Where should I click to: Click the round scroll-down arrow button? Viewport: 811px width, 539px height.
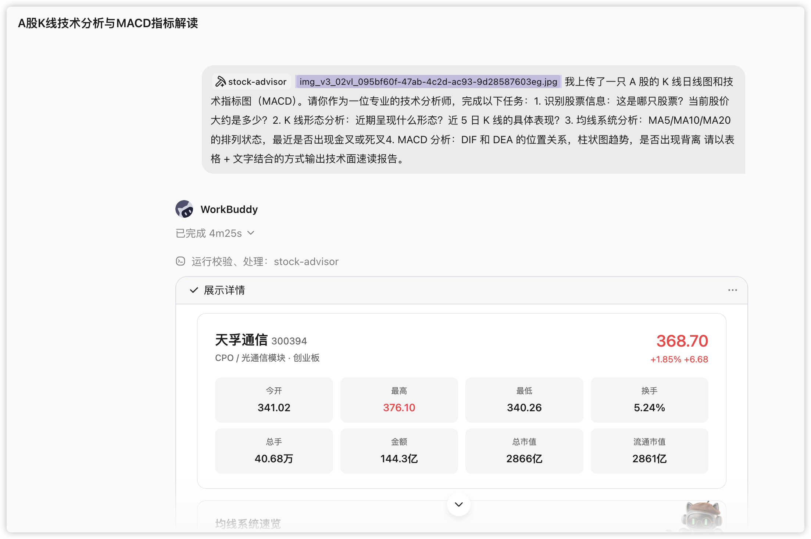[x=458, y=504]
